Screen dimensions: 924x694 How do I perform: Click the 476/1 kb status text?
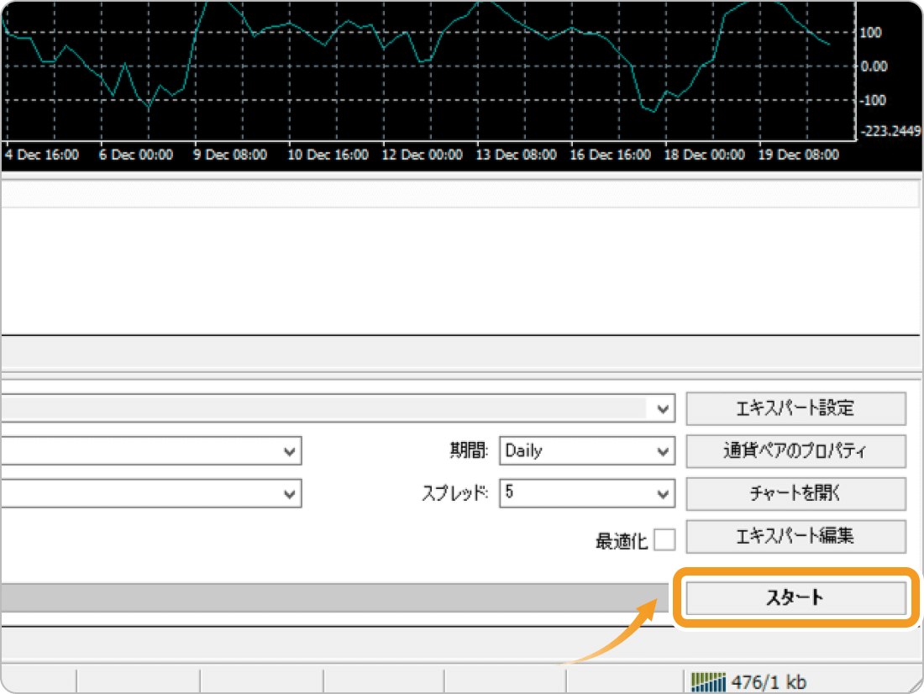pos(769,683)
